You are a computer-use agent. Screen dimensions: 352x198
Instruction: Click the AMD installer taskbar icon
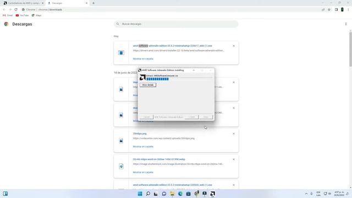[213, 194]
